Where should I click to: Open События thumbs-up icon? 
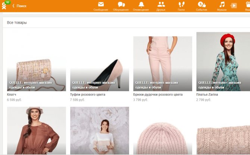tap(202, 4)
